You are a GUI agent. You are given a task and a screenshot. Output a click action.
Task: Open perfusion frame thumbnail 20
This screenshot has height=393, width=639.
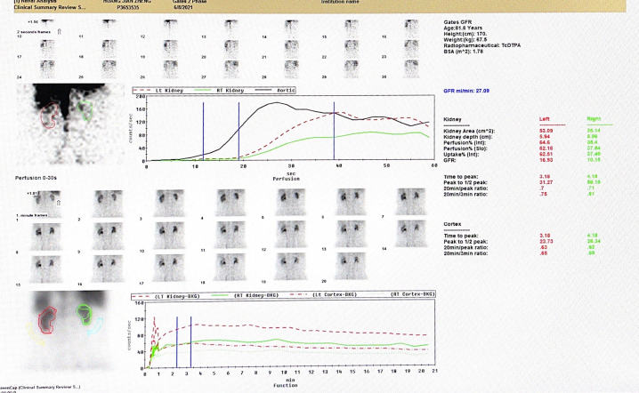(231, 49)
